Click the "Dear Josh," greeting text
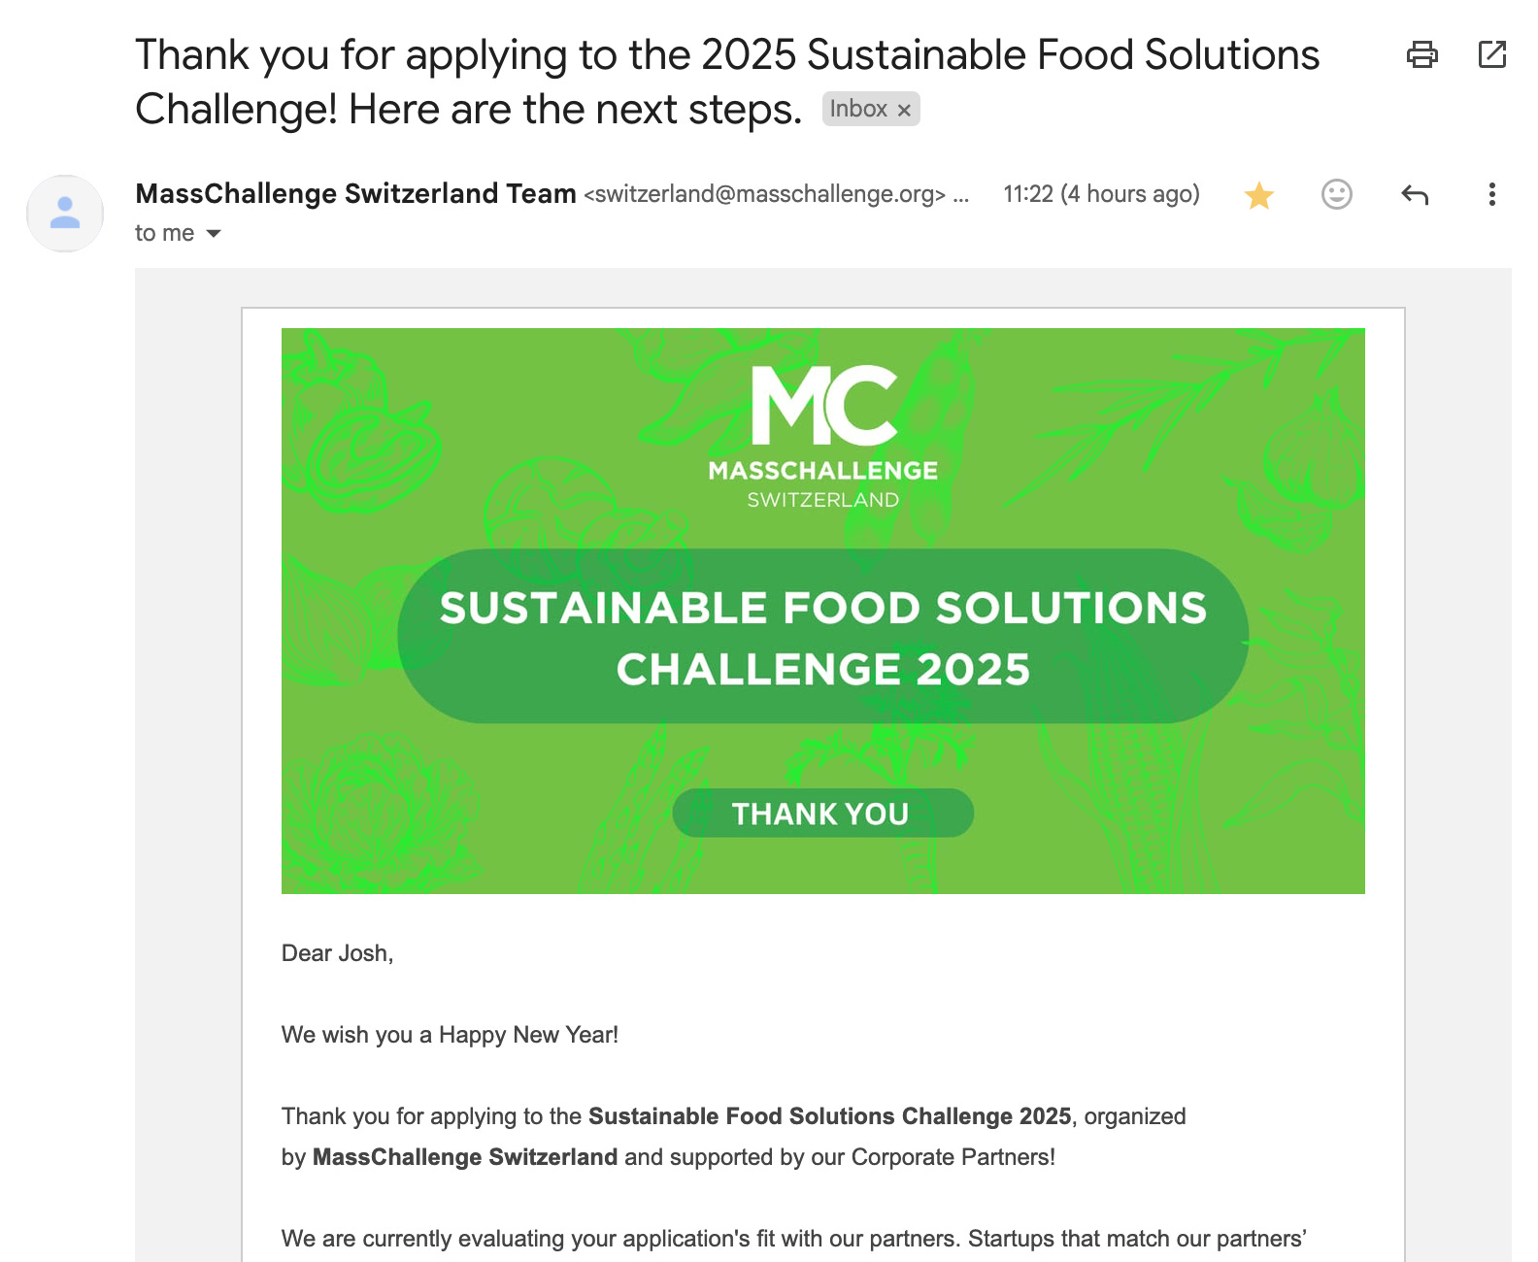 [x=337, y=953]
